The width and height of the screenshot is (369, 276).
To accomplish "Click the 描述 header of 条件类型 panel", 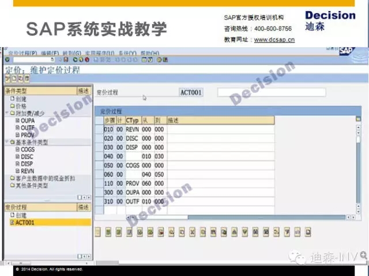I will coord(84,90).
